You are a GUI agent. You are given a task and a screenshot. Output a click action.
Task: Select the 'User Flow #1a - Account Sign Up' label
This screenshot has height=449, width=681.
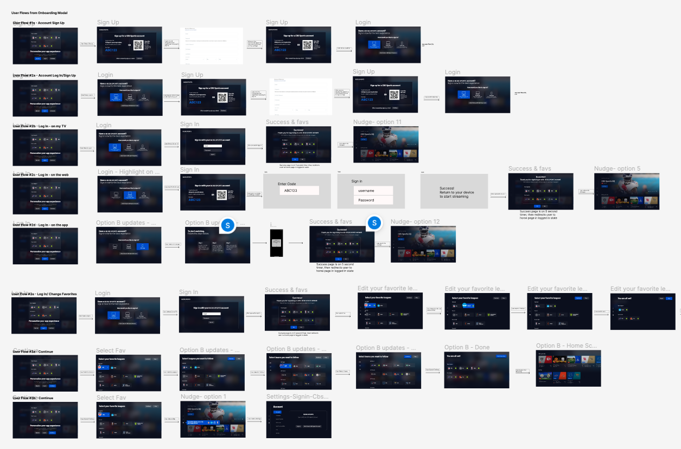click(x=39, y=23)
